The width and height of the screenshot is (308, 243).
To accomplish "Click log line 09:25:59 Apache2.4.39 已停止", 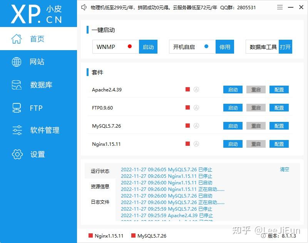I will [167, 215].
